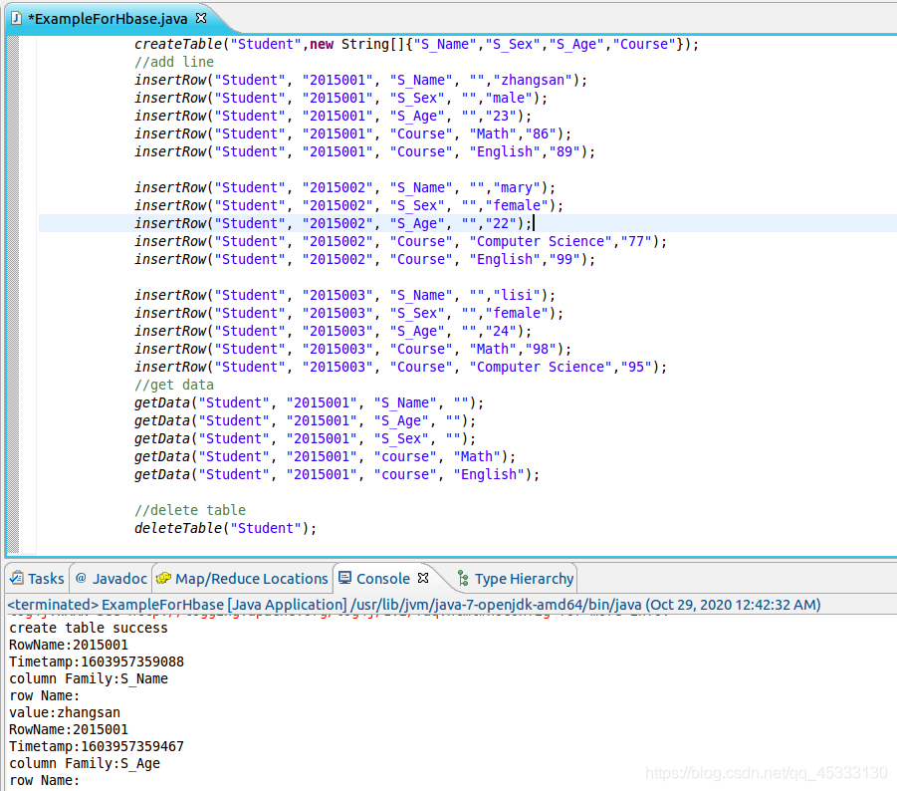The image size is (897, 791).
Task: Click the insertRow line with "S_Age", "","22"
Action: tap(333, 223)
